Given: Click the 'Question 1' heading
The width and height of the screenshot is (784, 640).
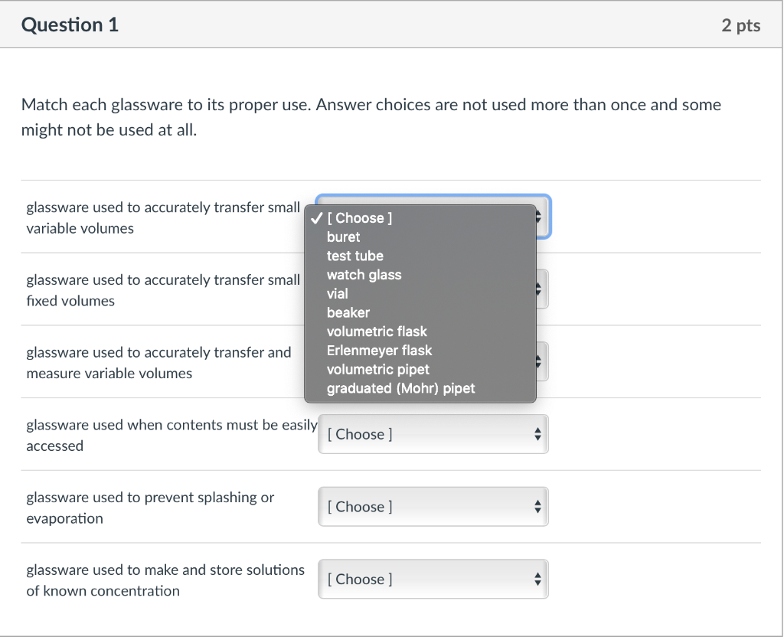Looking at the screenshot, I should [70, 25].
